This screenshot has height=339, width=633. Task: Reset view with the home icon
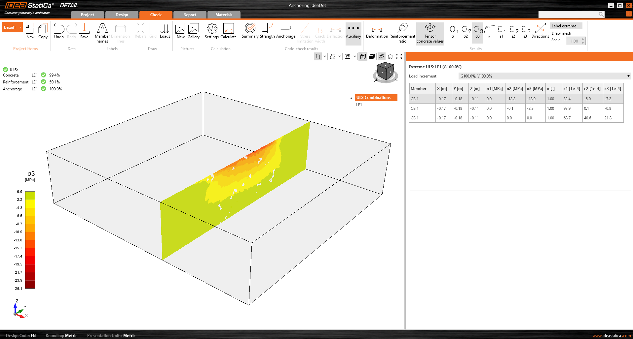pyautogui.click(x=390, y=56)
